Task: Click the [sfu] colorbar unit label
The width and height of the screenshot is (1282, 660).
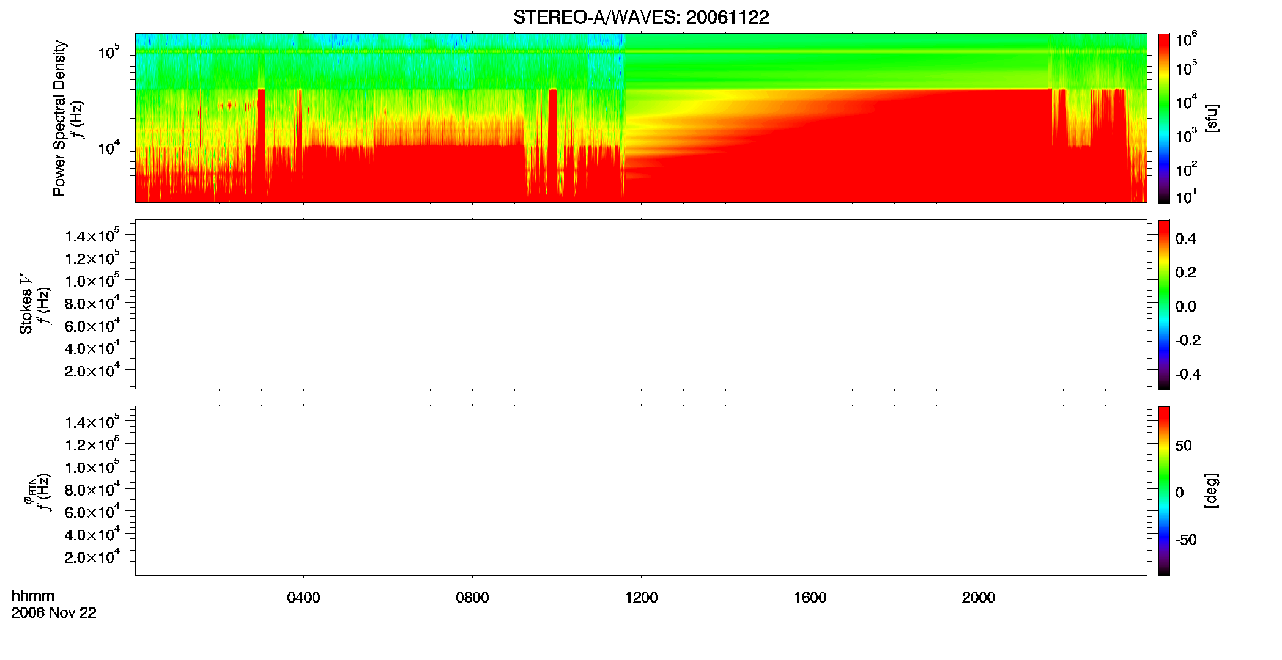Action: (1211, 118)
